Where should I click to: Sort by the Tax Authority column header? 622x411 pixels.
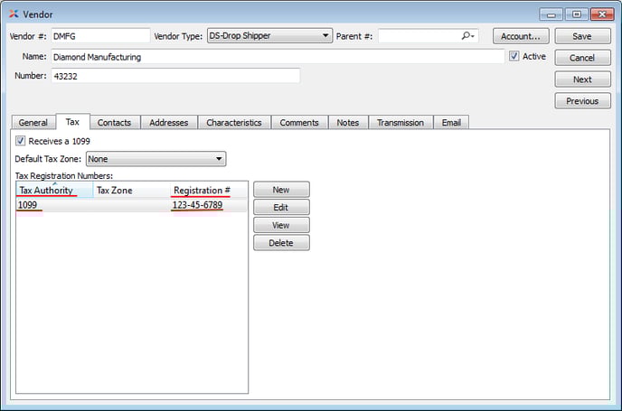click(x=55, y=191)
